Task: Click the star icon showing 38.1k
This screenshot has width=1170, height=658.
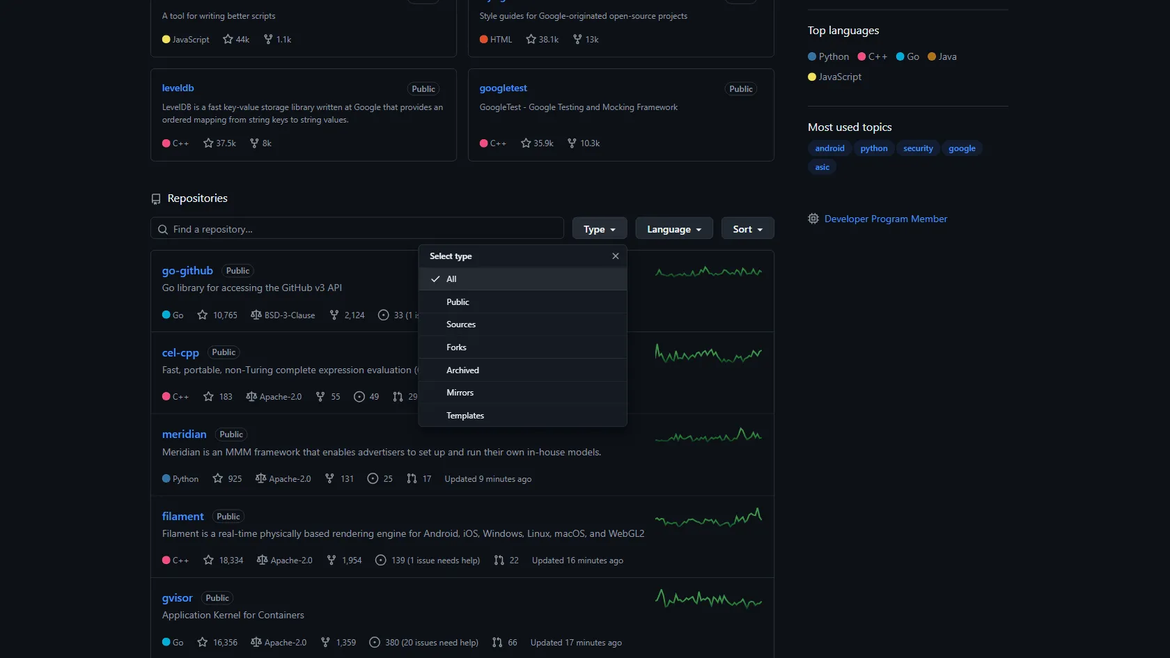Action: 531,39
